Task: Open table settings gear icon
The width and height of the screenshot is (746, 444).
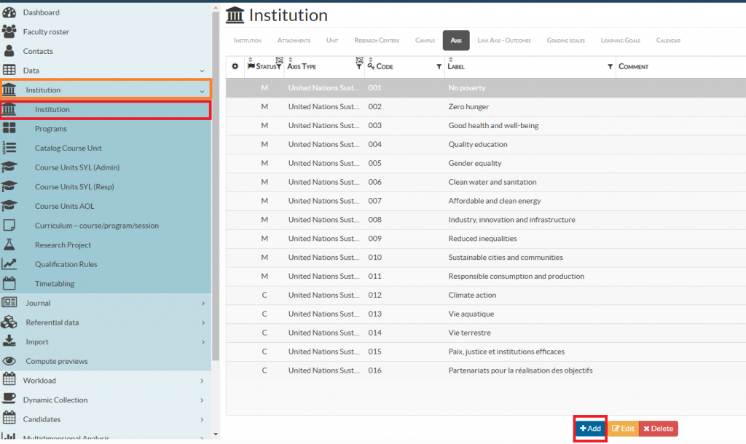Action: 235,66
